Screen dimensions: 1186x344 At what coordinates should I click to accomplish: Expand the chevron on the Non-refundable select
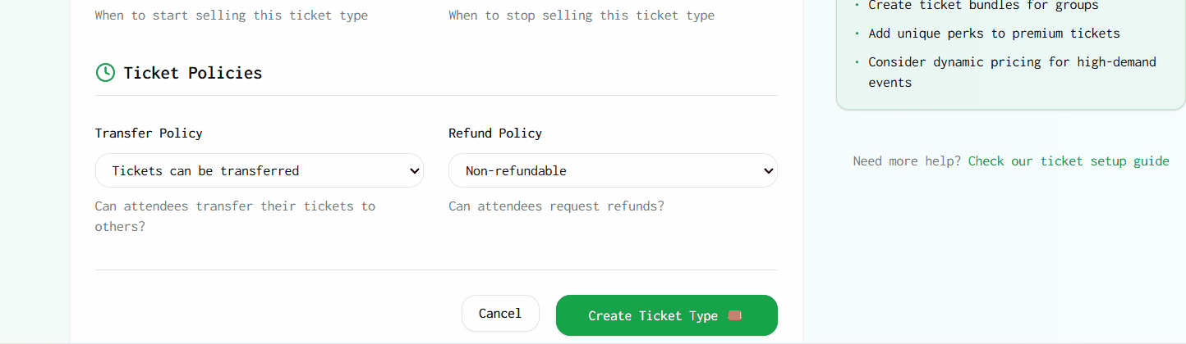(768, 171)
